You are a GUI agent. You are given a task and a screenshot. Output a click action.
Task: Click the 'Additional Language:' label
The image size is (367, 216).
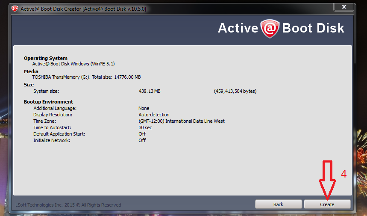[55, 108]
